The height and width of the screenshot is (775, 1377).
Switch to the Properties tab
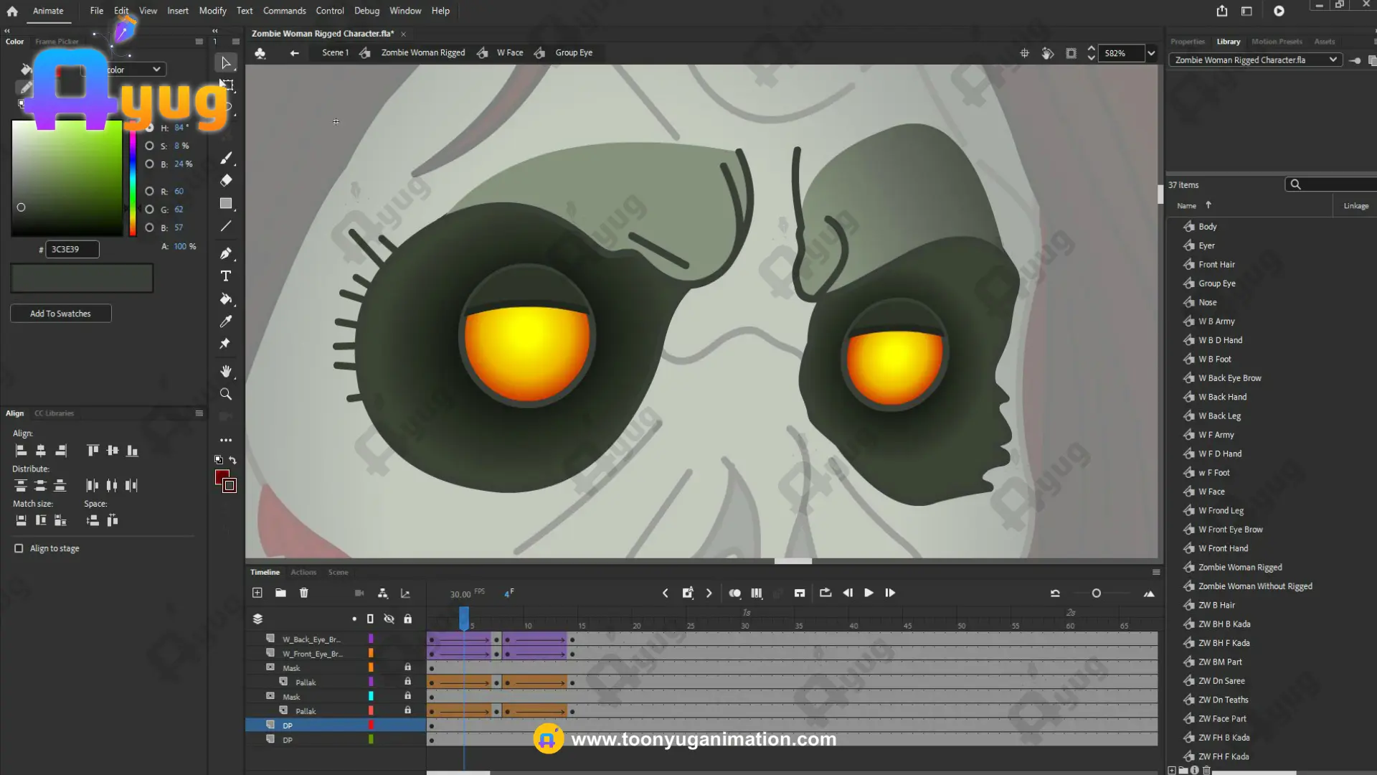pos(1187,42)
